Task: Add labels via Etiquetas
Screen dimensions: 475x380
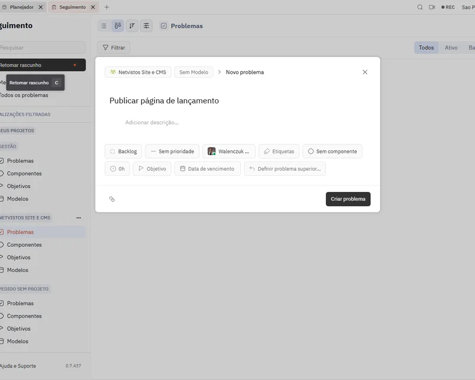Action: pyautogui.click(x=279, y=151)
